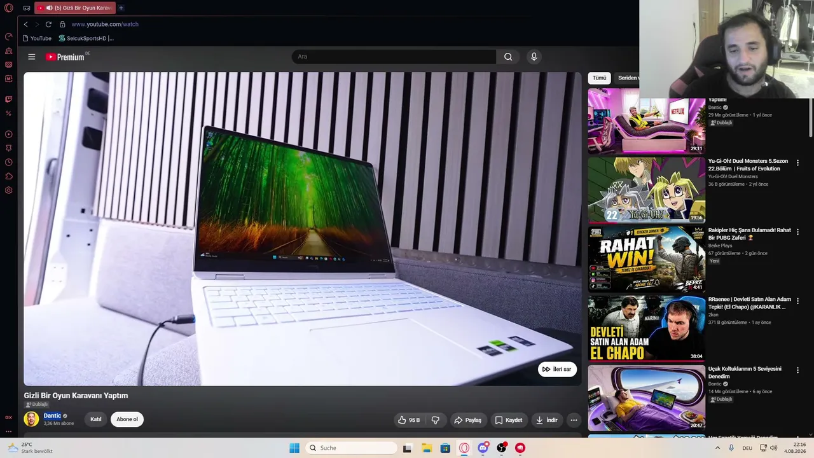The width and height of the screenshot is (814, 458).
Task: Open the Yu-Gi-Oh Duel Monsters thumbnail
Action: click(646, 190)
